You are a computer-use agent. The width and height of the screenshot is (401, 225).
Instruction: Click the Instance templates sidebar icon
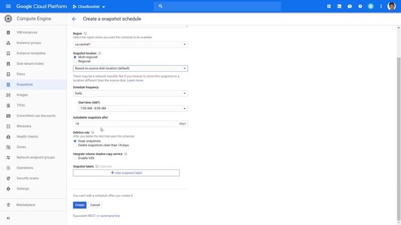[8, 53]
